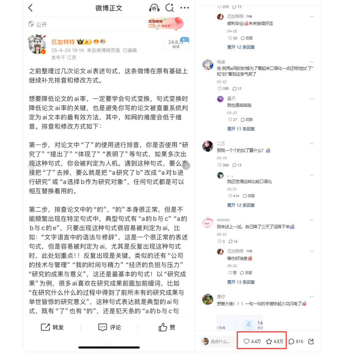
Task: Open 厄加特特 profile name link
Action: tap(63, 42)
